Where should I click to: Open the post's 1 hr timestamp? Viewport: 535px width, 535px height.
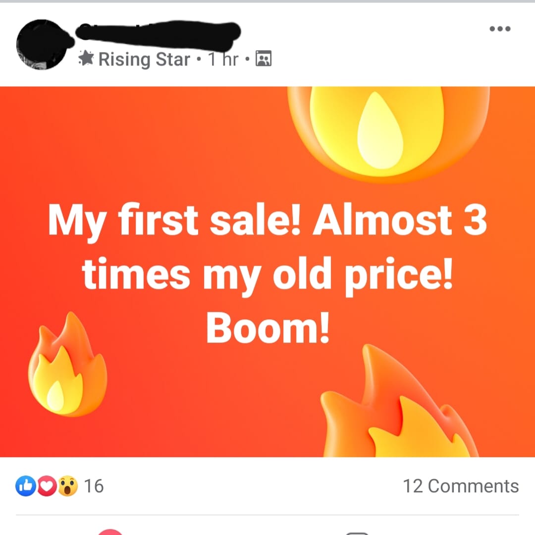223,59
